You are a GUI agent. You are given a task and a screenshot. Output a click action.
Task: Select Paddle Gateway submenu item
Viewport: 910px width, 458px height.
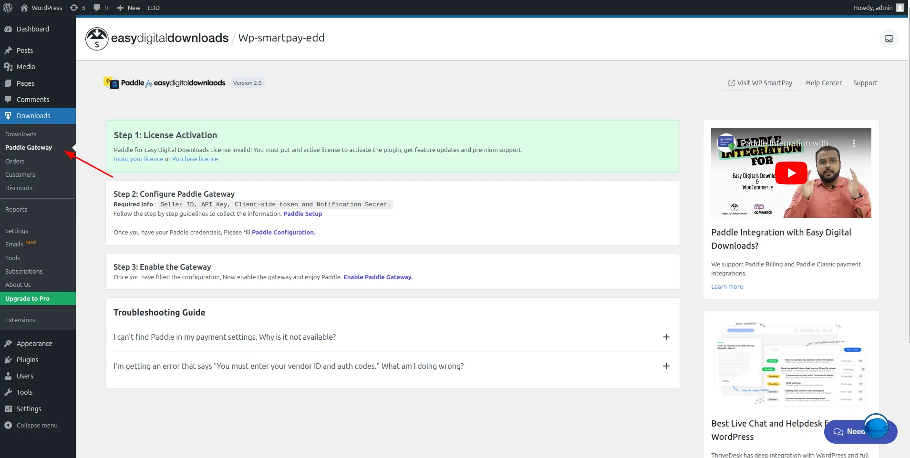tap(29, 148)
